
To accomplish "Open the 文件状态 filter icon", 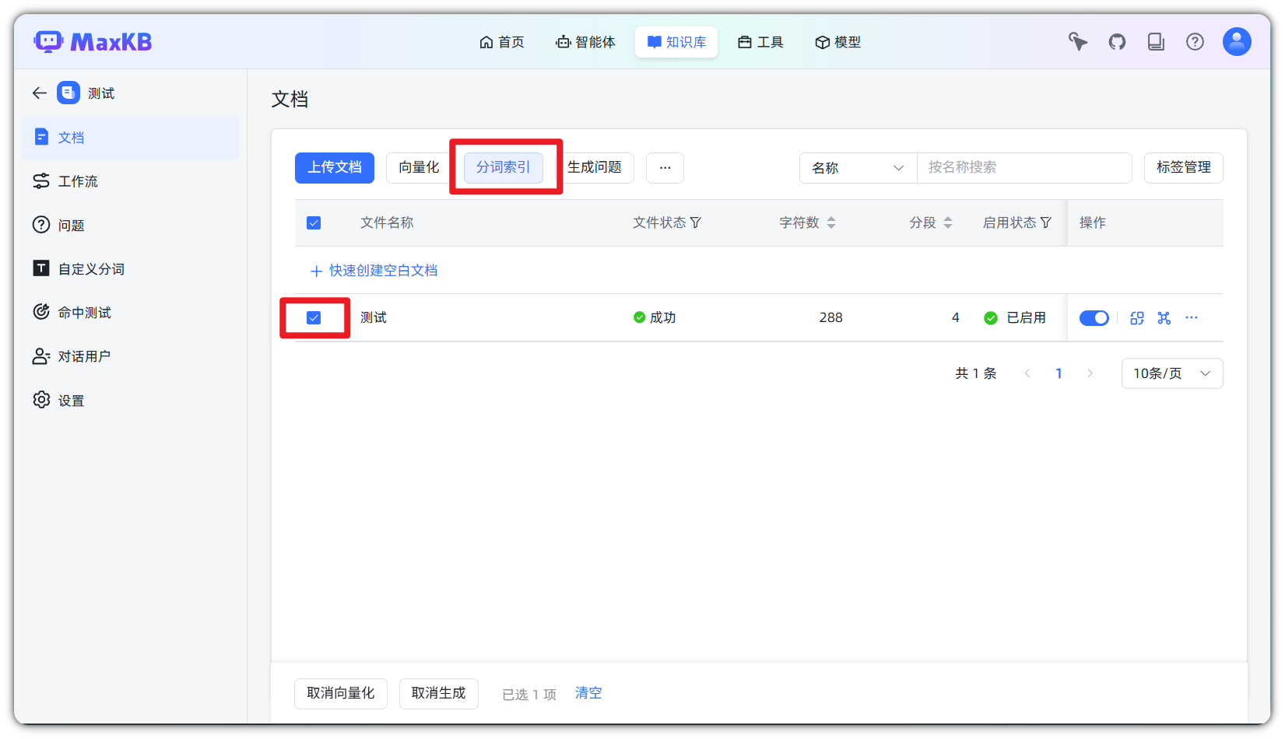I will (x=696, y=222).
